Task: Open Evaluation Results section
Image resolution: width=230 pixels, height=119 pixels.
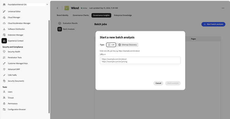Action: point(70,23)
